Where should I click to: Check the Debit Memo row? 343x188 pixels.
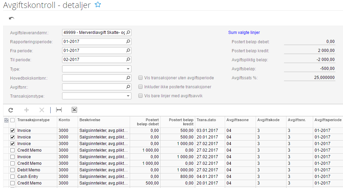pos(12,170)
